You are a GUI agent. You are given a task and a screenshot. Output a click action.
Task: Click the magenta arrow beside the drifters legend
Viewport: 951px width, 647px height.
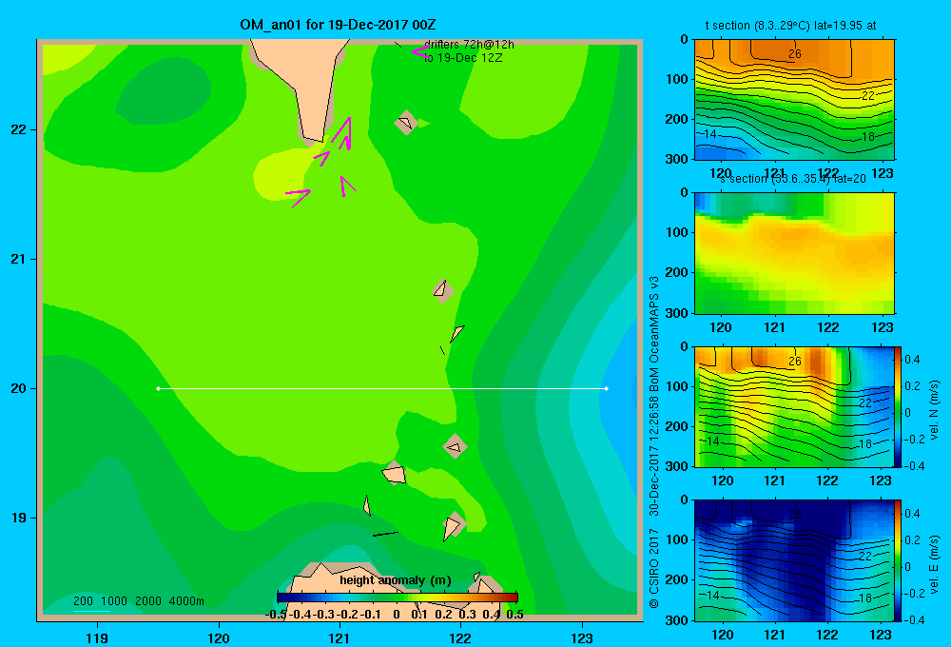pos(420,51)
